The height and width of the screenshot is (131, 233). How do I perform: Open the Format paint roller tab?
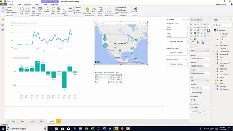click(198, 43)
